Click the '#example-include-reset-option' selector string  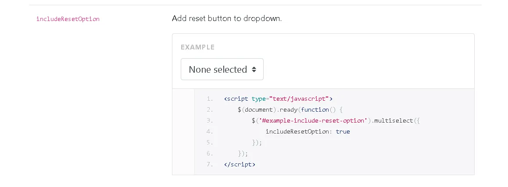coord(312,120)
